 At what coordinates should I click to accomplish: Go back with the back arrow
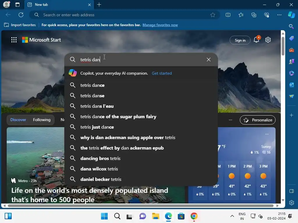(x=8, y=15)
